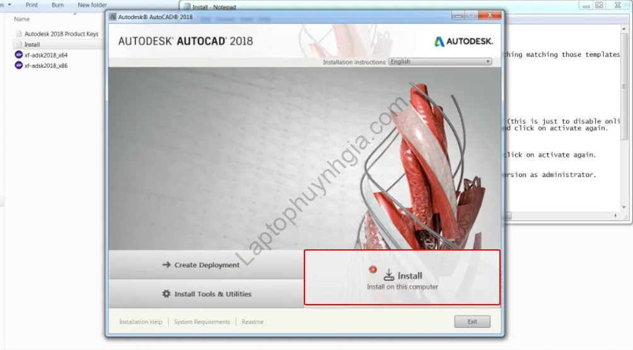This screenshot has height=350, width=633.
Task: Close the AutoCAD installer window
Action: point(490,15)
